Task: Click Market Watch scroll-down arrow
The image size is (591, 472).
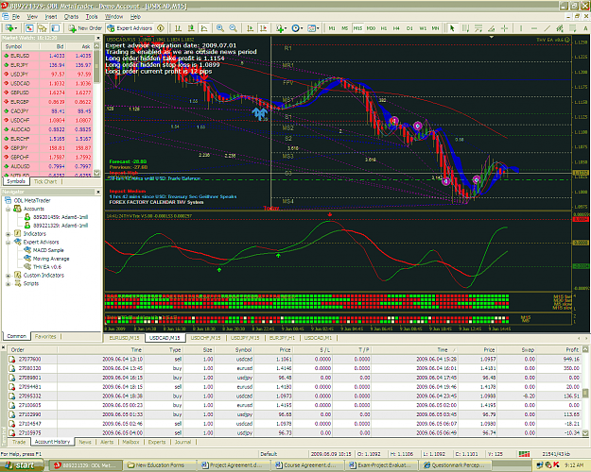Action: tap(96, 173)
